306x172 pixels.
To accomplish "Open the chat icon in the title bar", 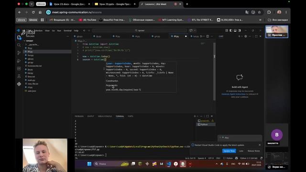I will coord(191,31).
